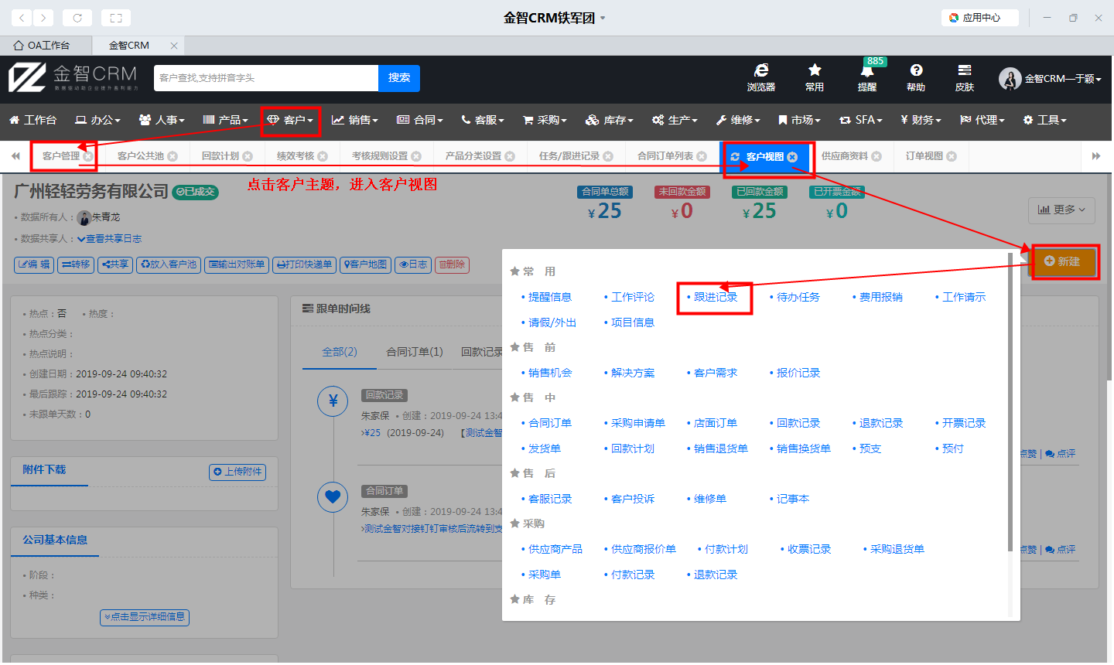The height and width of the screenshot is (665, 1114).
Task: Click the red 删除 button
Action: pyautogui.click(x=452, y=264)
